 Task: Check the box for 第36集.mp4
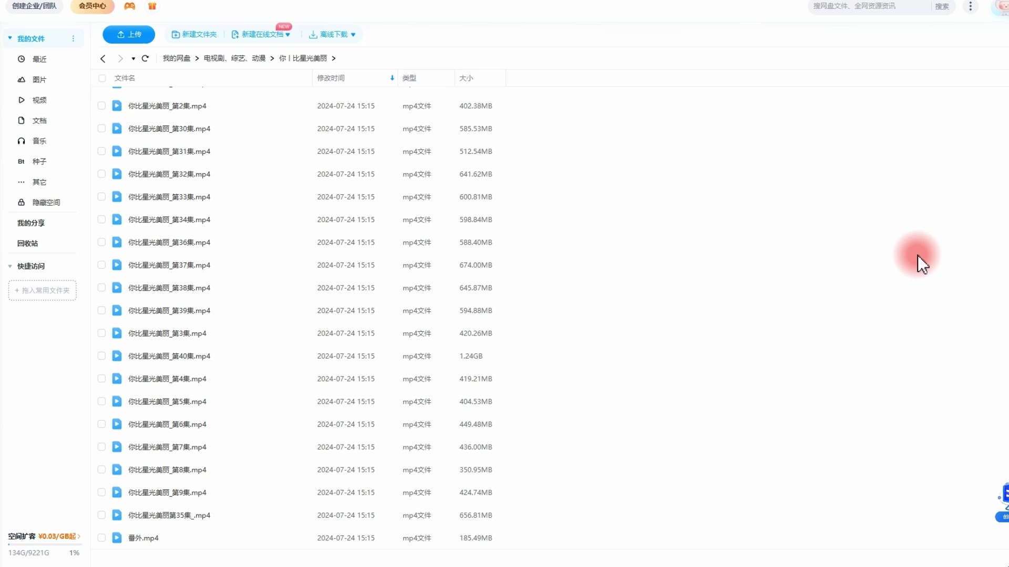[101, 243]
